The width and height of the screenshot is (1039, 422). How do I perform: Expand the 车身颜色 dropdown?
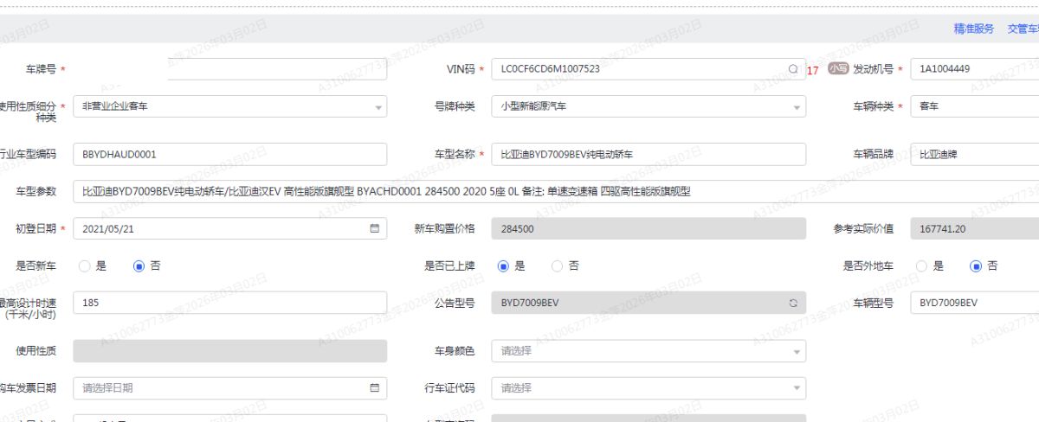tap(797, 352)
